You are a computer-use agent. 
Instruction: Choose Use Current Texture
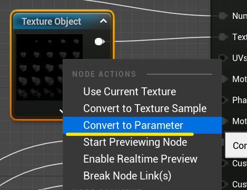(x=130, y=92)
